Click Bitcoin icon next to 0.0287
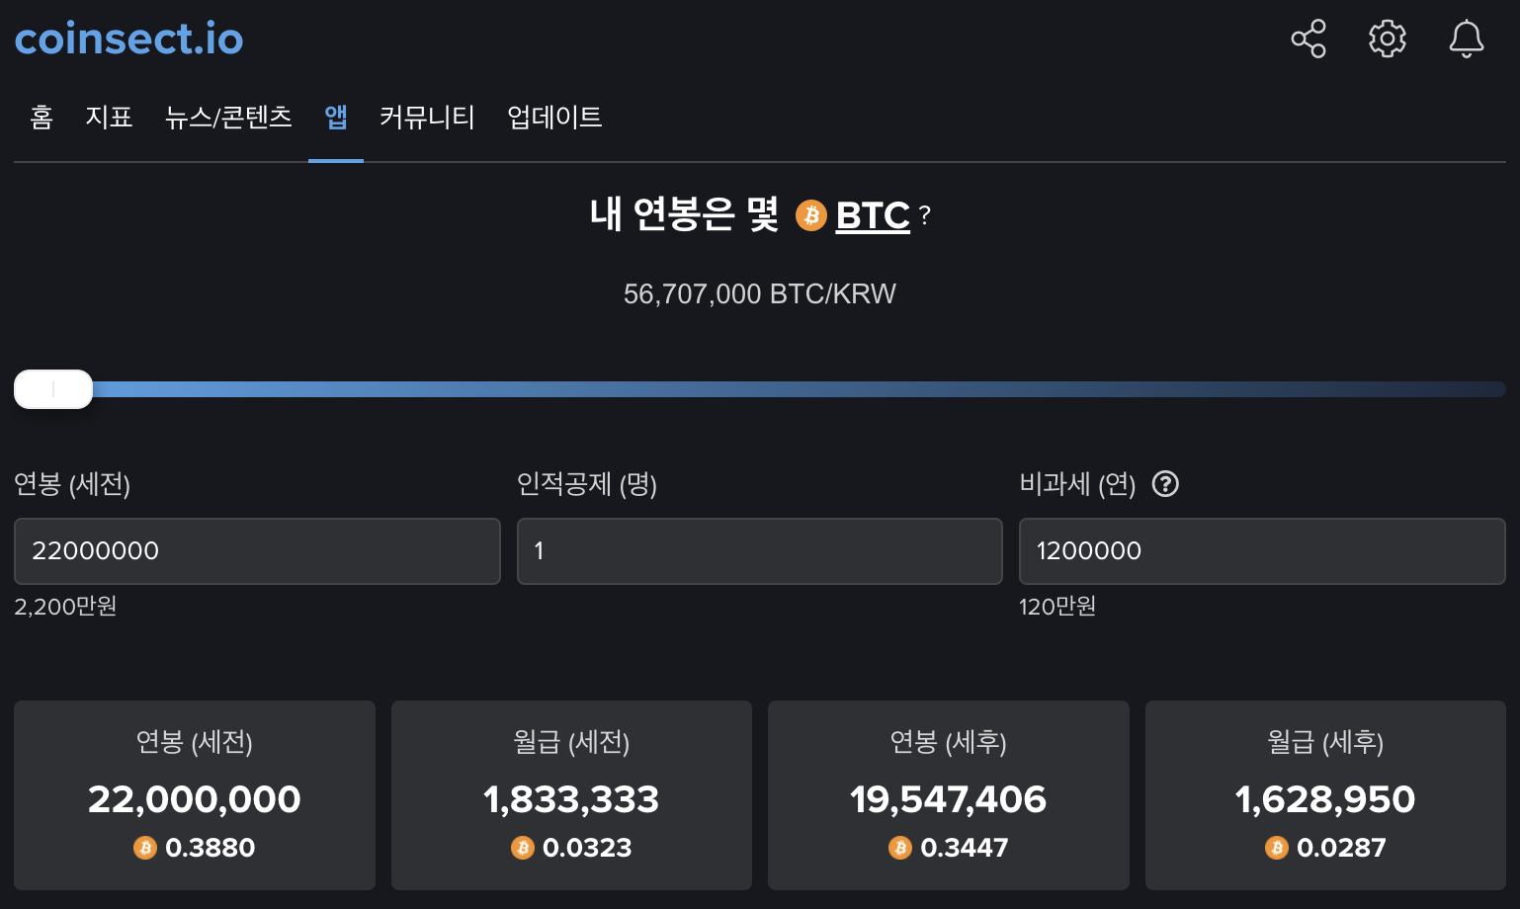Screen dimensions: 1520x909 (1277, 848)
